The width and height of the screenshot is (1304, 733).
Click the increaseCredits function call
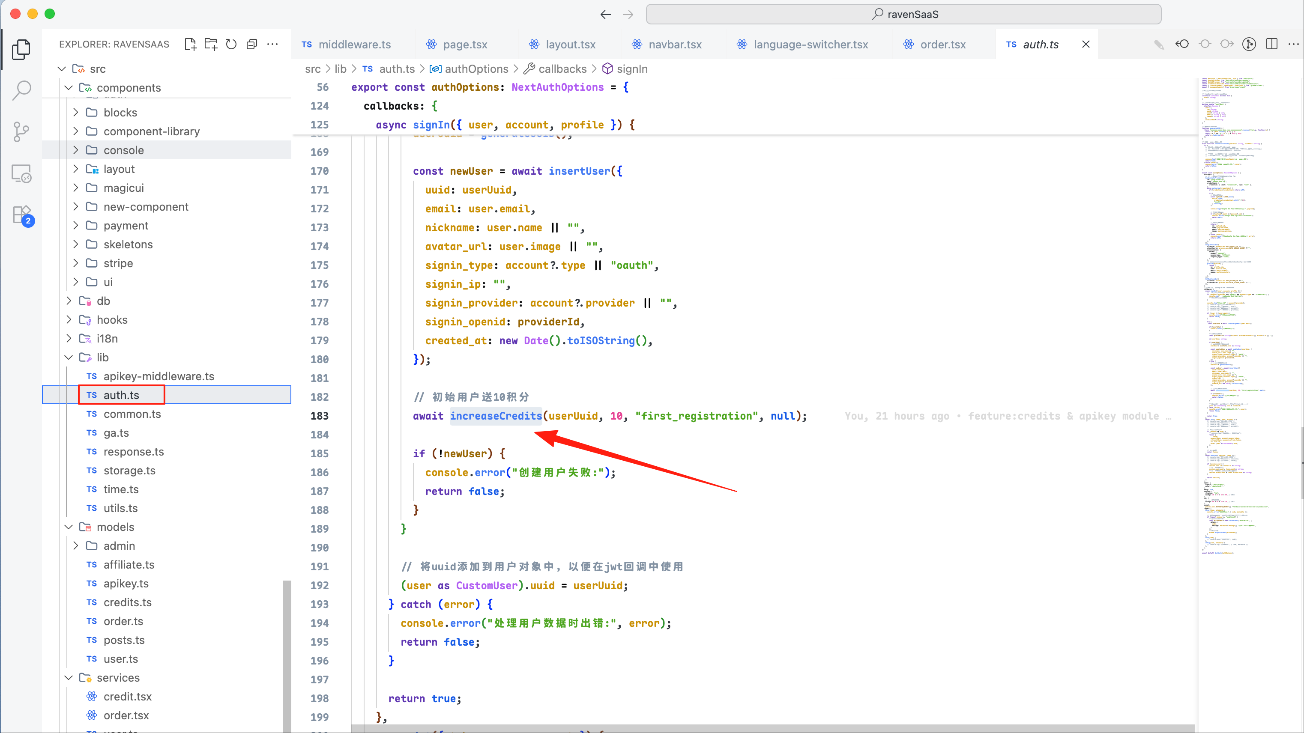[x=496, y=416]
